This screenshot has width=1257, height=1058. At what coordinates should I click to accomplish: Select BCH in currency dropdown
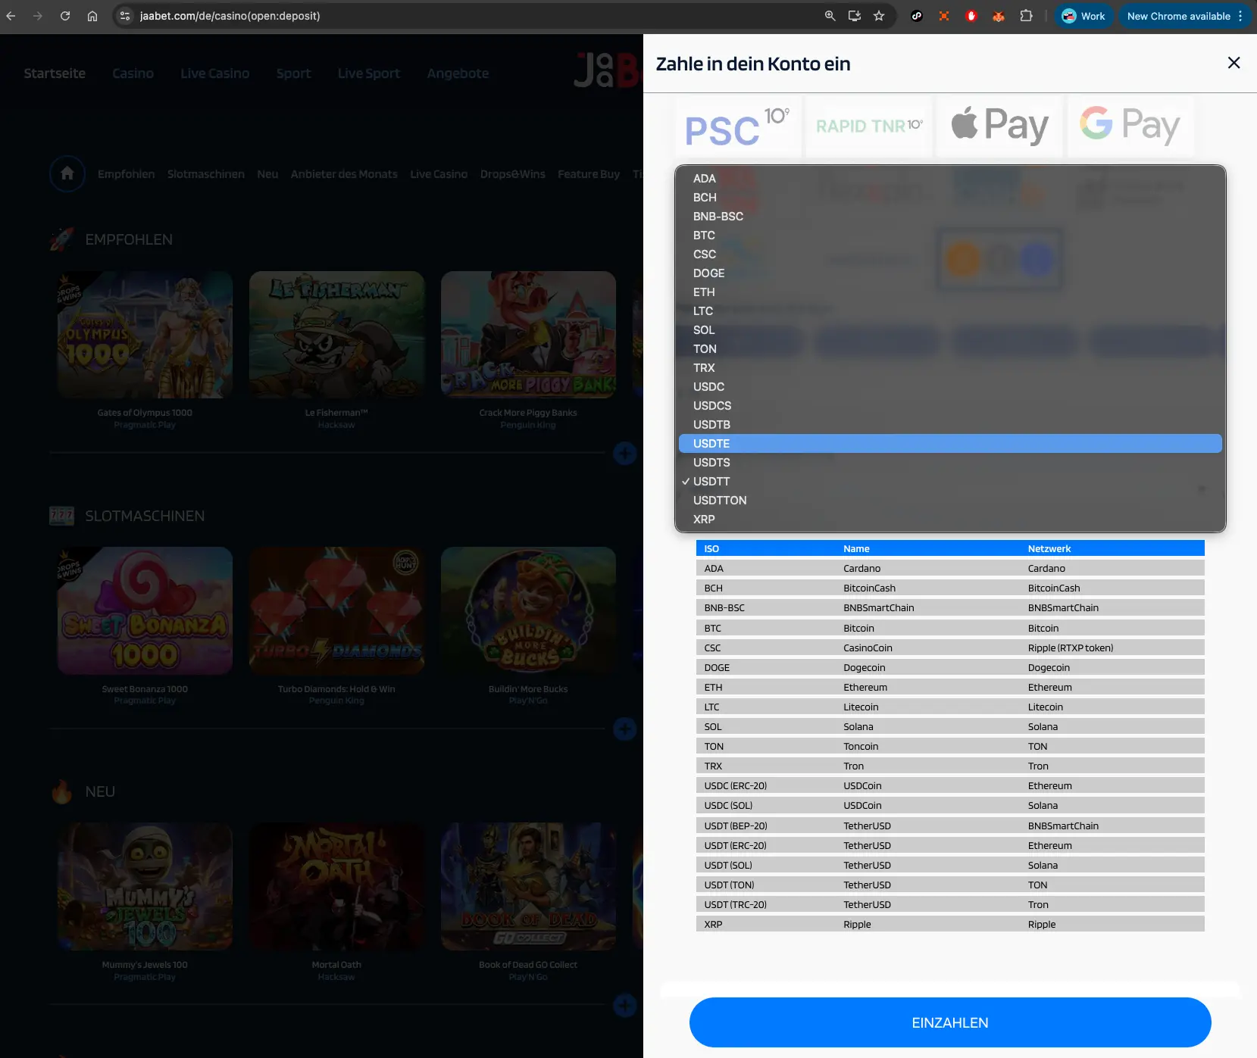[x=950, y=198]
